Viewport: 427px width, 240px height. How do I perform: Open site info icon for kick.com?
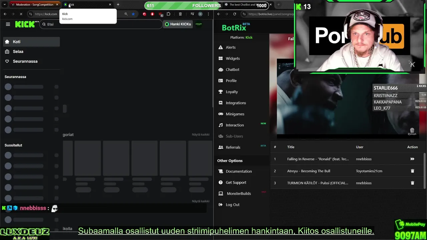(31, 14)
